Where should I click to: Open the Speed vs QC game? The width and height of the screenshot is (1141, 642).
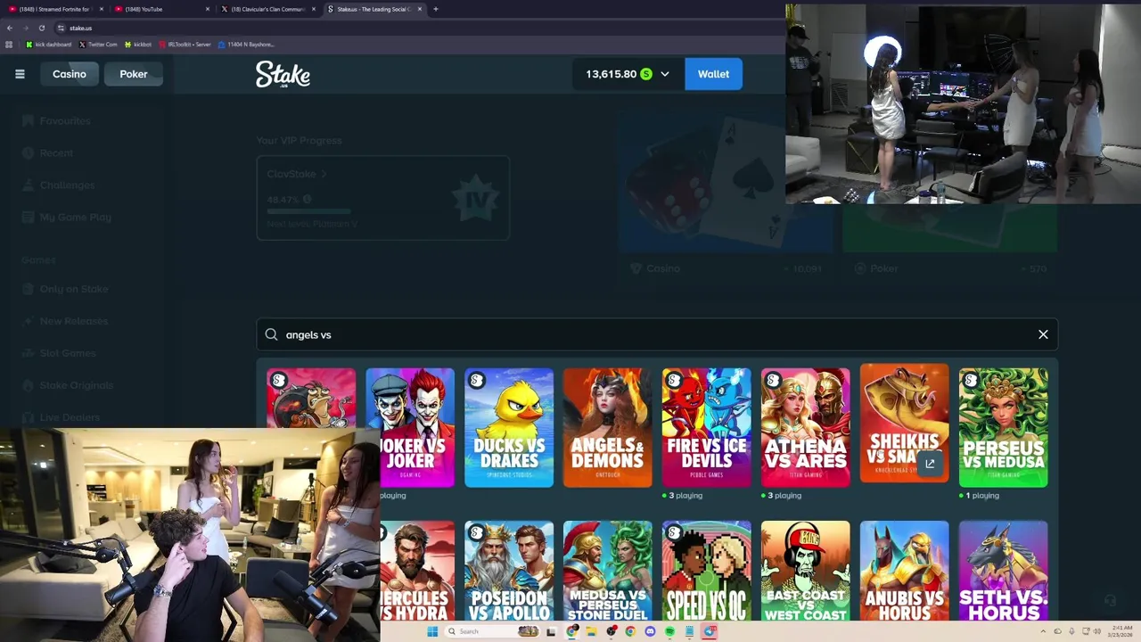[x=707, y=571]
